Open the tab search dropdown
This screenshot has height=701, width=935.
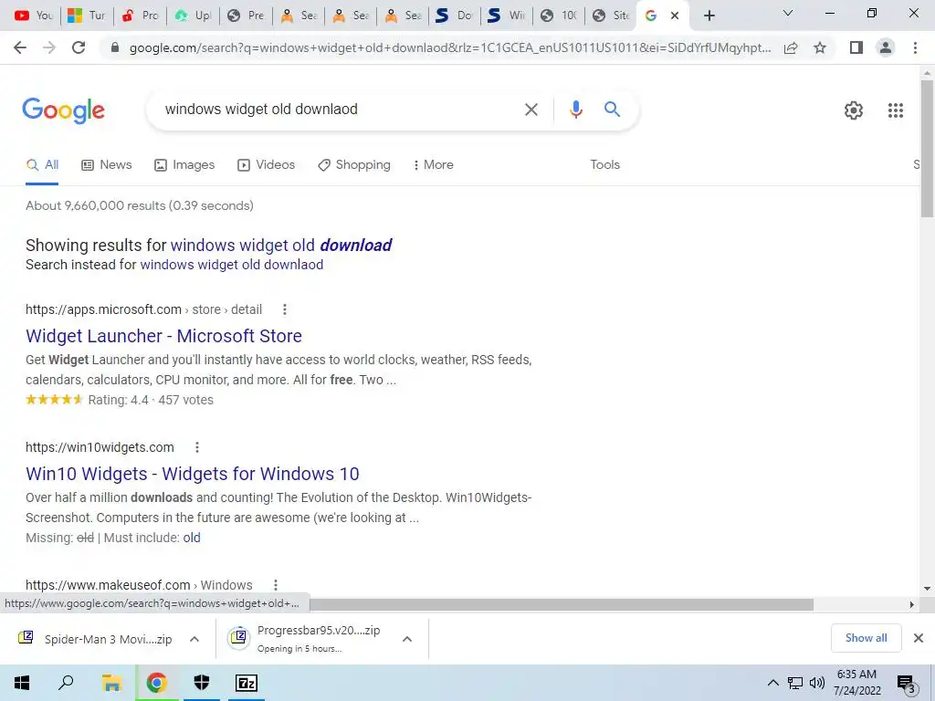pos(788,13)
